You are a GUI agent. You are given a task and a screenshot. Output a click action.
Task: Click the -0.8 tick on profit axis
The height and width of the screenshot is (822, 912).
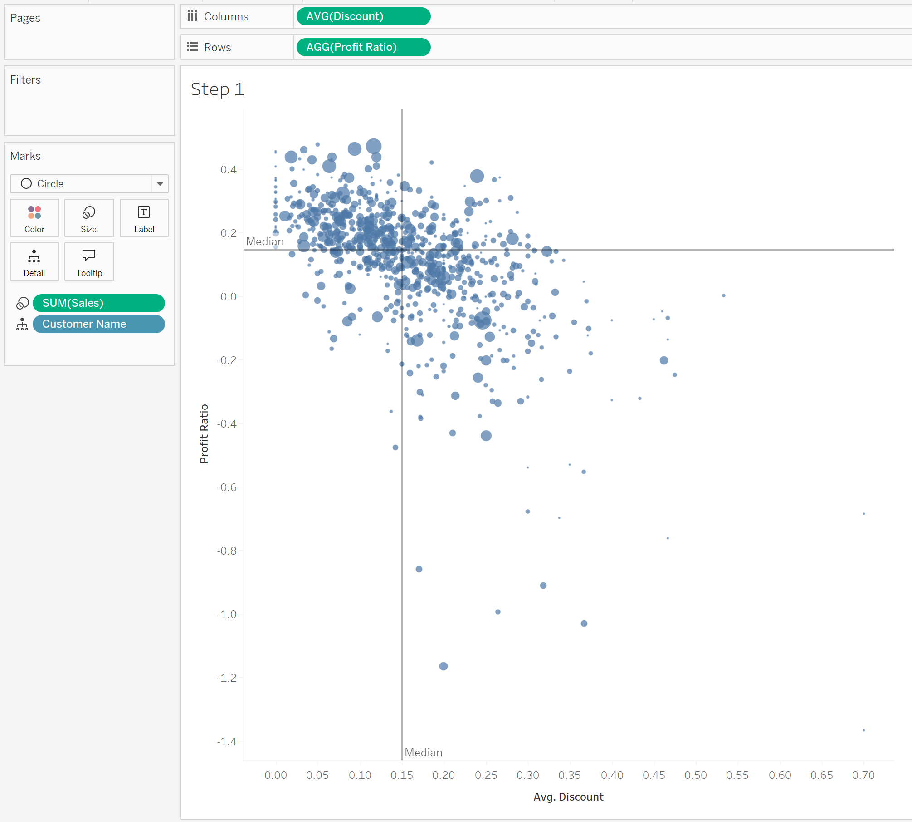[227, 551]
